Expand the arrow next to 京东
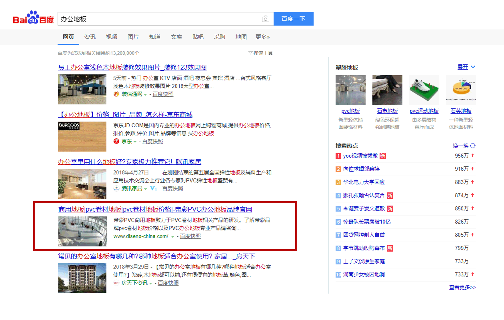 point(135,142)
